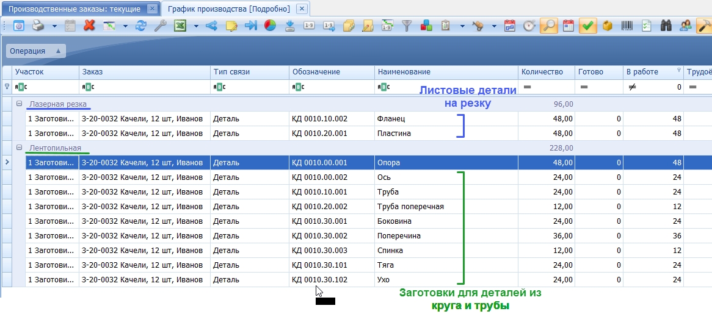Click the binoculars find icon
Screen dimensions: 712x325
[x=666, y=26]
